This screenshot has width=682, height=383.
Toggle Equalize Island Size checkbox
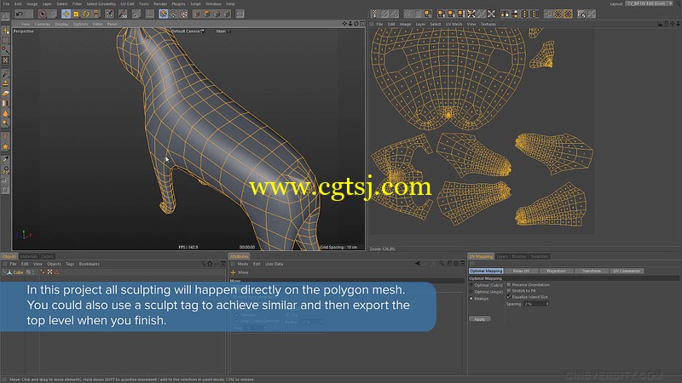[x=508, y=296]
